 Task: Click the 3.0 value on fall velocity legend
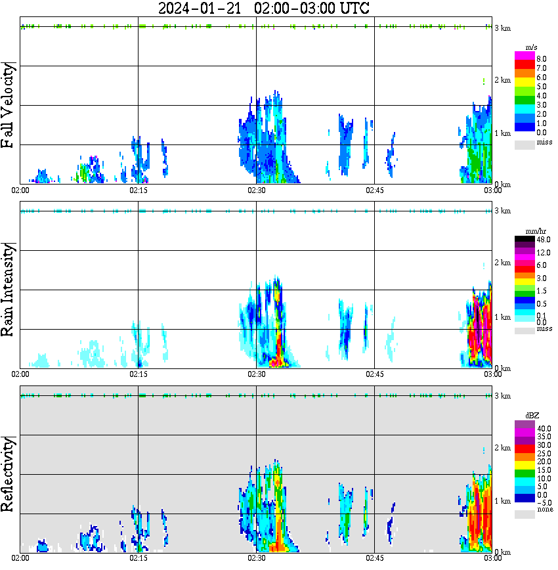pyautogui.click(x=542, y=105)
